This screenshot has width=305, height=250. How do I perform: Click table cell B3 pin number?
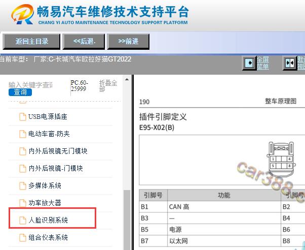(x=154, y=218)
